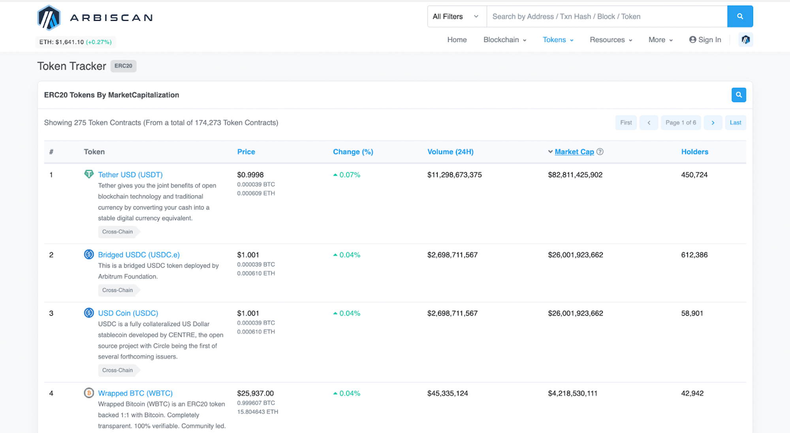Open the Tokens menu
Image resolution: width=790 pixels, height=433 pixels.
pos(558,40)
